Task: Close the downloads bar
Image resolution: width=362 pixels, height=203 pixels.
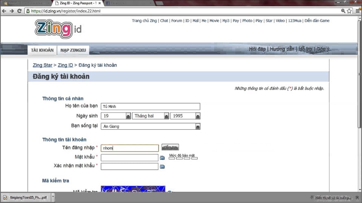Action: pos(357,198)
